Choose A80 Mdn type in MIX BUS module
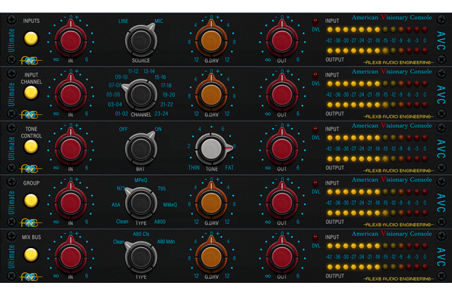The width and height of the screenshot is (452, 296). [x=166, y=242]
